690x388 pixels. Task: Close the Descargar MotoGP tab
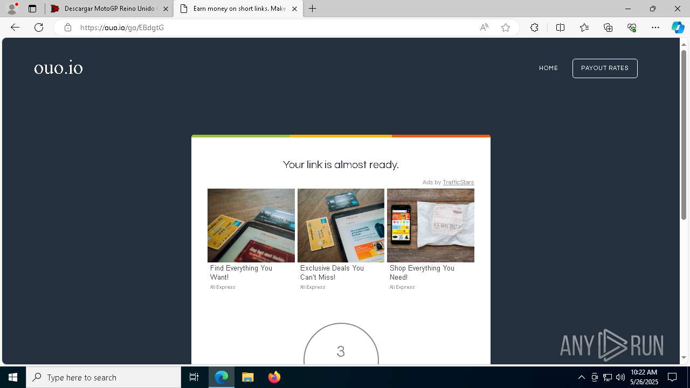(165, 9)
